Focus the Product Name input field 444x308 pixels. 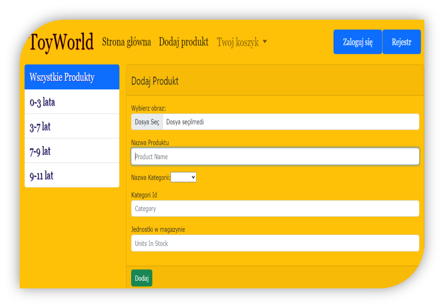click(274, 156)
